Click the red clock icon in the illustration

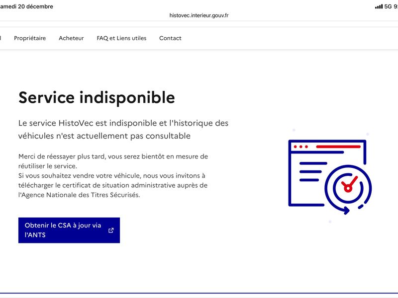(348, 186)
